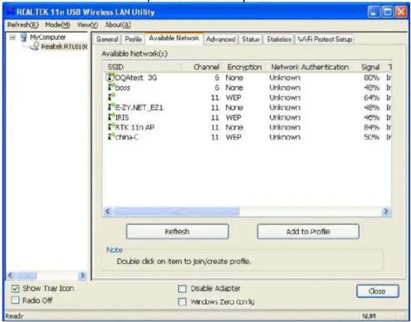
Task: Open the Wi-Fi Protect Setup tab
Action: click(x=325, y=39)
